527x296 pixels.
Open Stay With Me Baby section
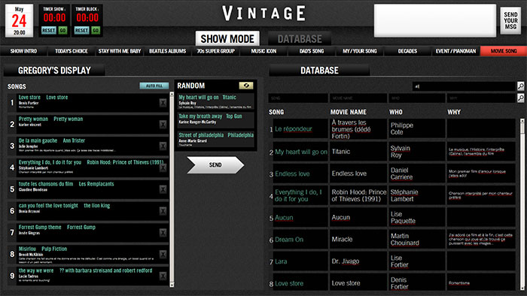[119, 51]
